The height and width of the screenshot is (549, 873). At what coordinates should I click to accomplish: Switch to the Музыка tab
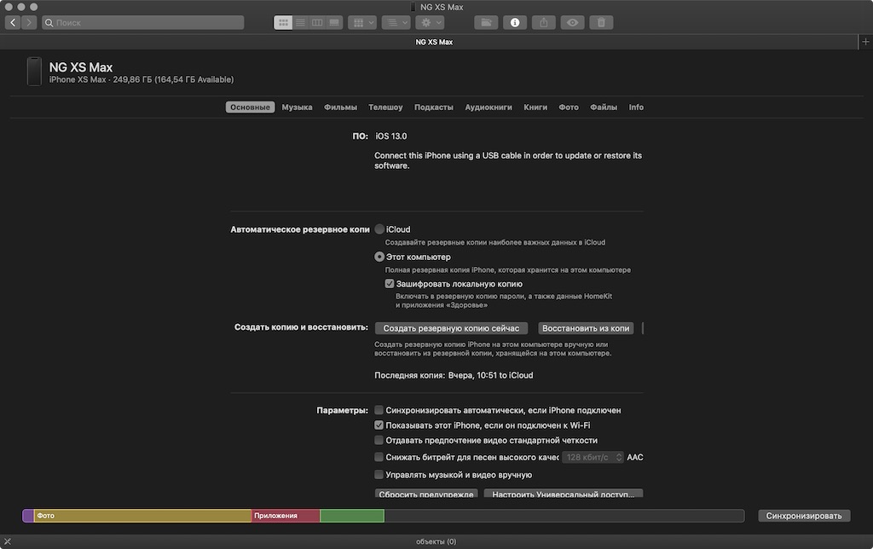[297, 107]
